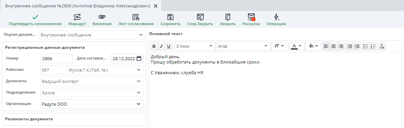
Task: Open the Arial font dropdown
Action: click(243, 46)
